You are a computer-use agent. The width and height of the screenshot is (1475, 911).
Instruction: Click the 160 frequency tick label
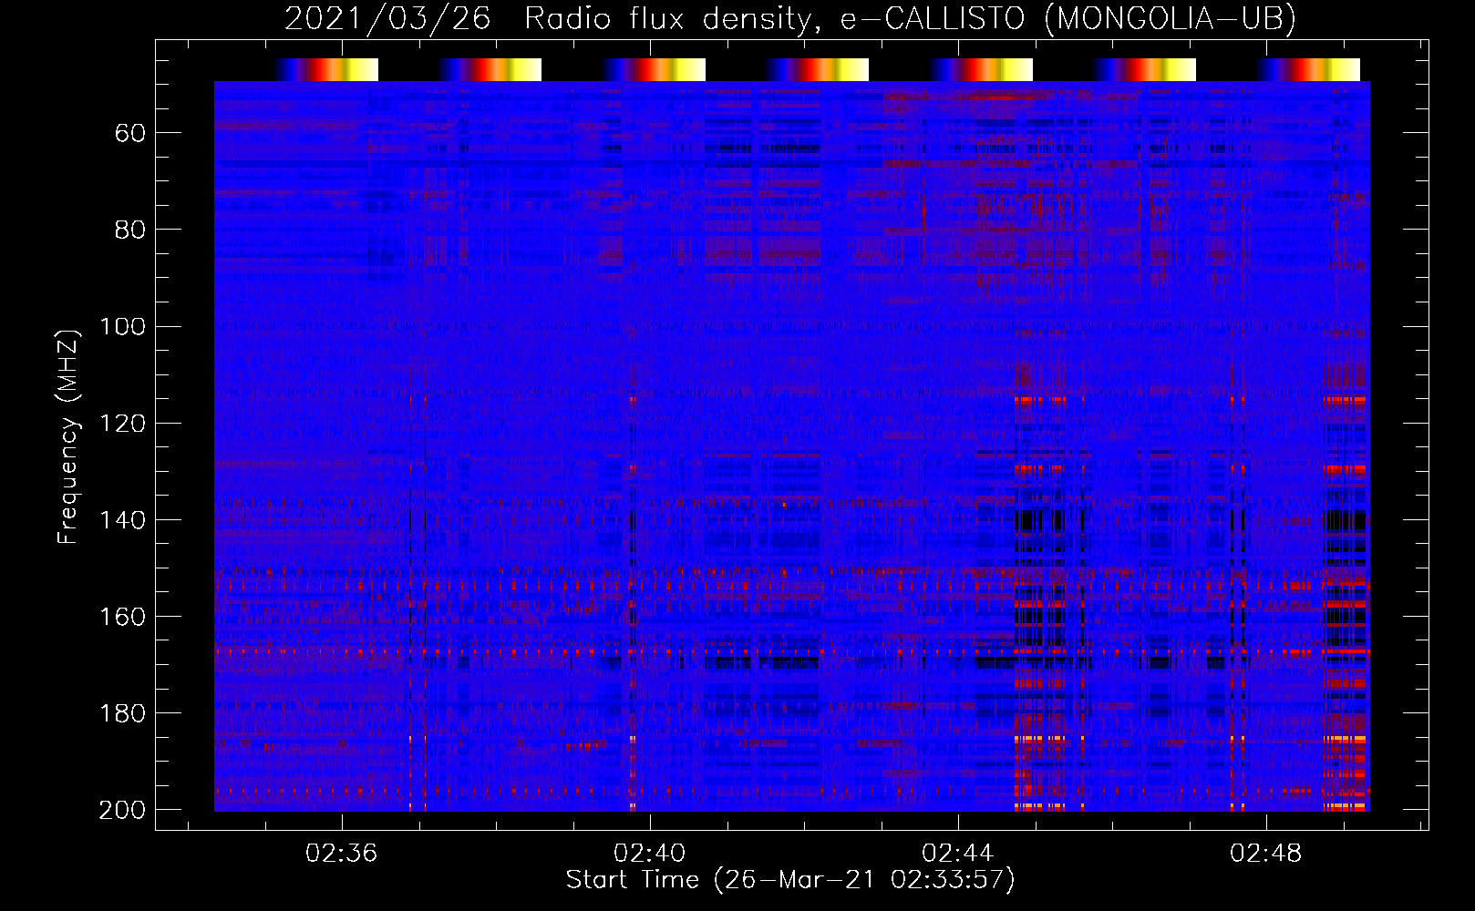pyautogui.click(x=123, y=617)
